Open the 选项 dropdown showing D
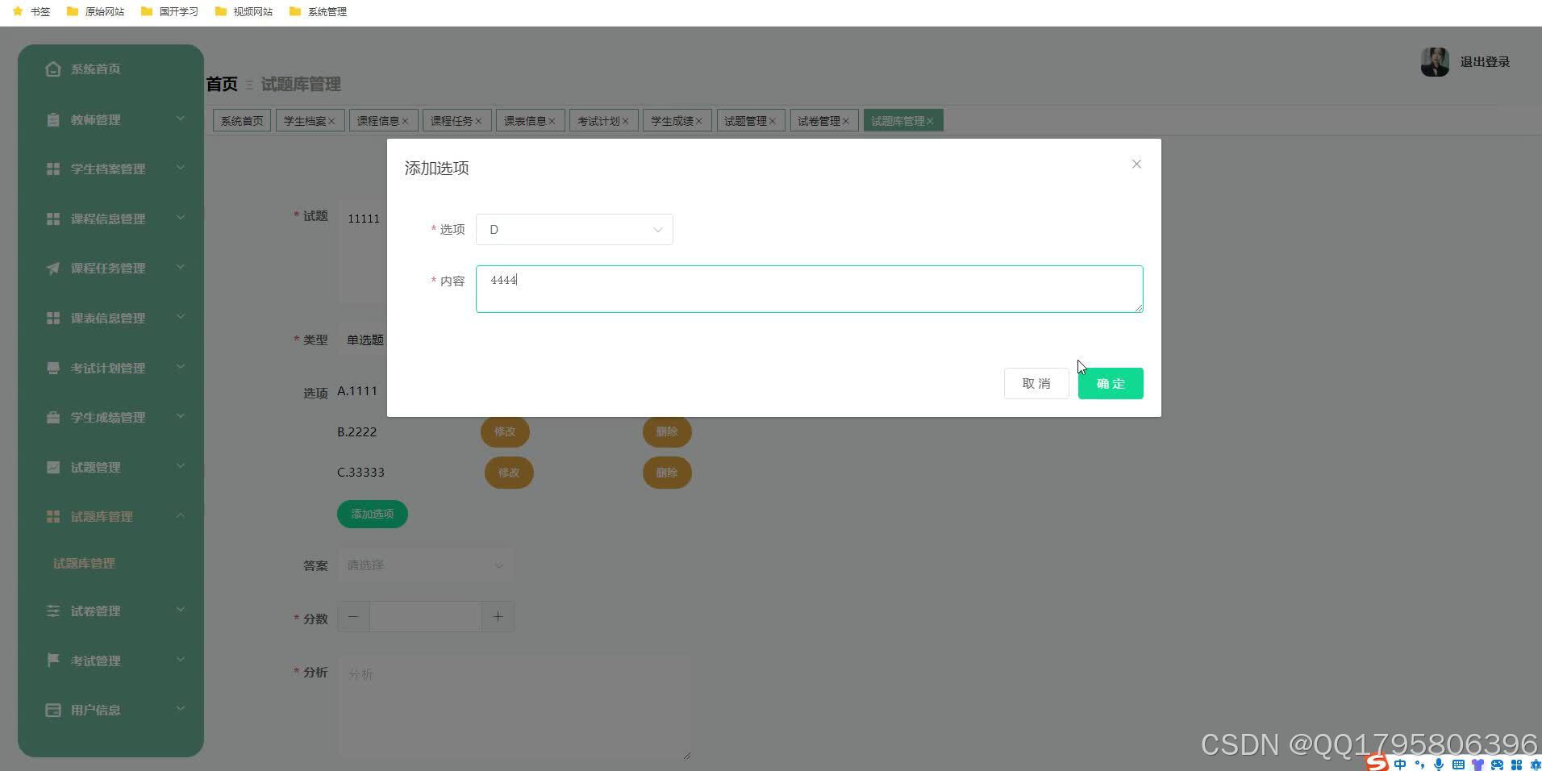The height and width of the screenshot is (771, 1542). tap(574, 229)
